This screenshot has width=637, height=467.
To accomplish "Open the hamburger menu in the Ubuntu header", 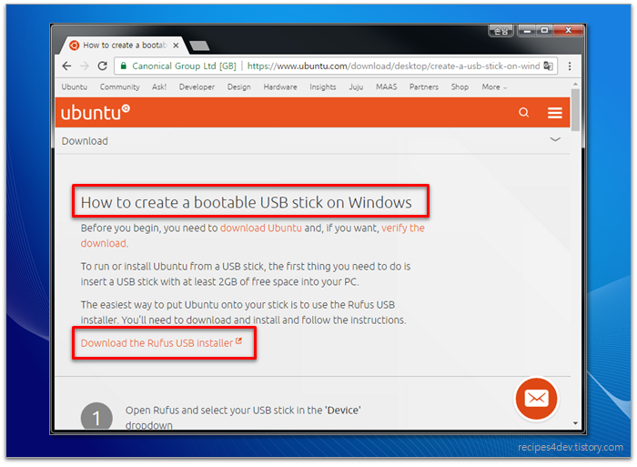I will (554, 113).
